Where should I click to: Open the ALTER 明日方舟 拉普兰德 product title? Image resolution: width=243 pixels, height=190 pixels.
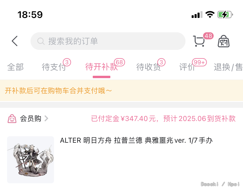pos(136,141)
